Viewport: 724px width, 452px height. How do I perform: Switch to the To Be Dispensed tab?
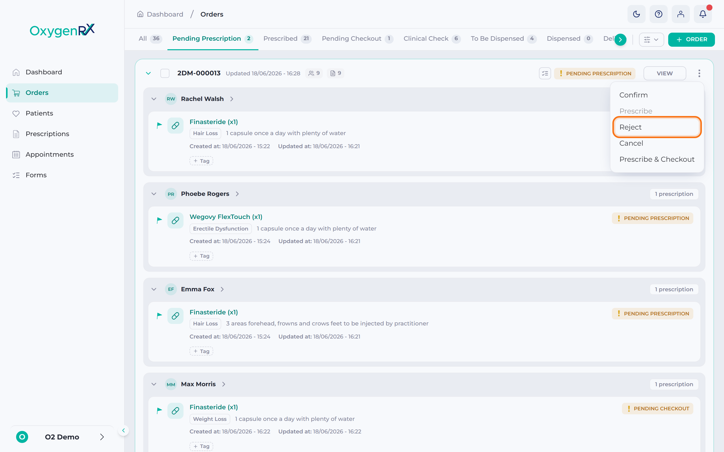pos(504,39)
